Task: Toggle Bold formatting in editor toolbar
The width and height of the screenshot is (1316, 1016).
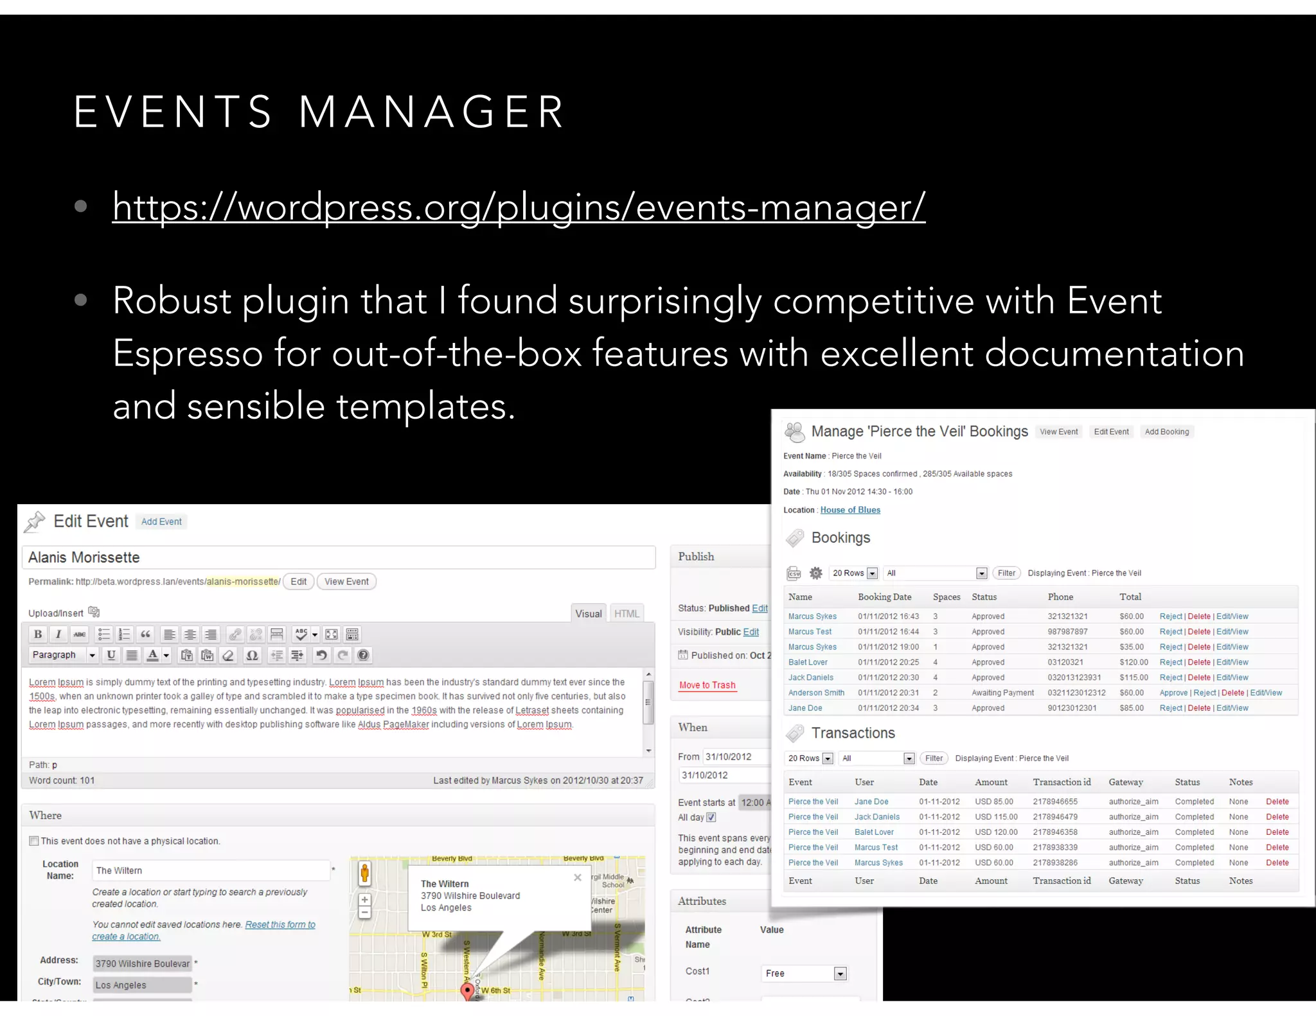Action: tap(38, 635)
